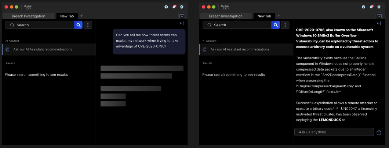The height and width of the screenshot is (148, 389).
Task: Open notifications bell in the right window
Action: tap(371, 7)
